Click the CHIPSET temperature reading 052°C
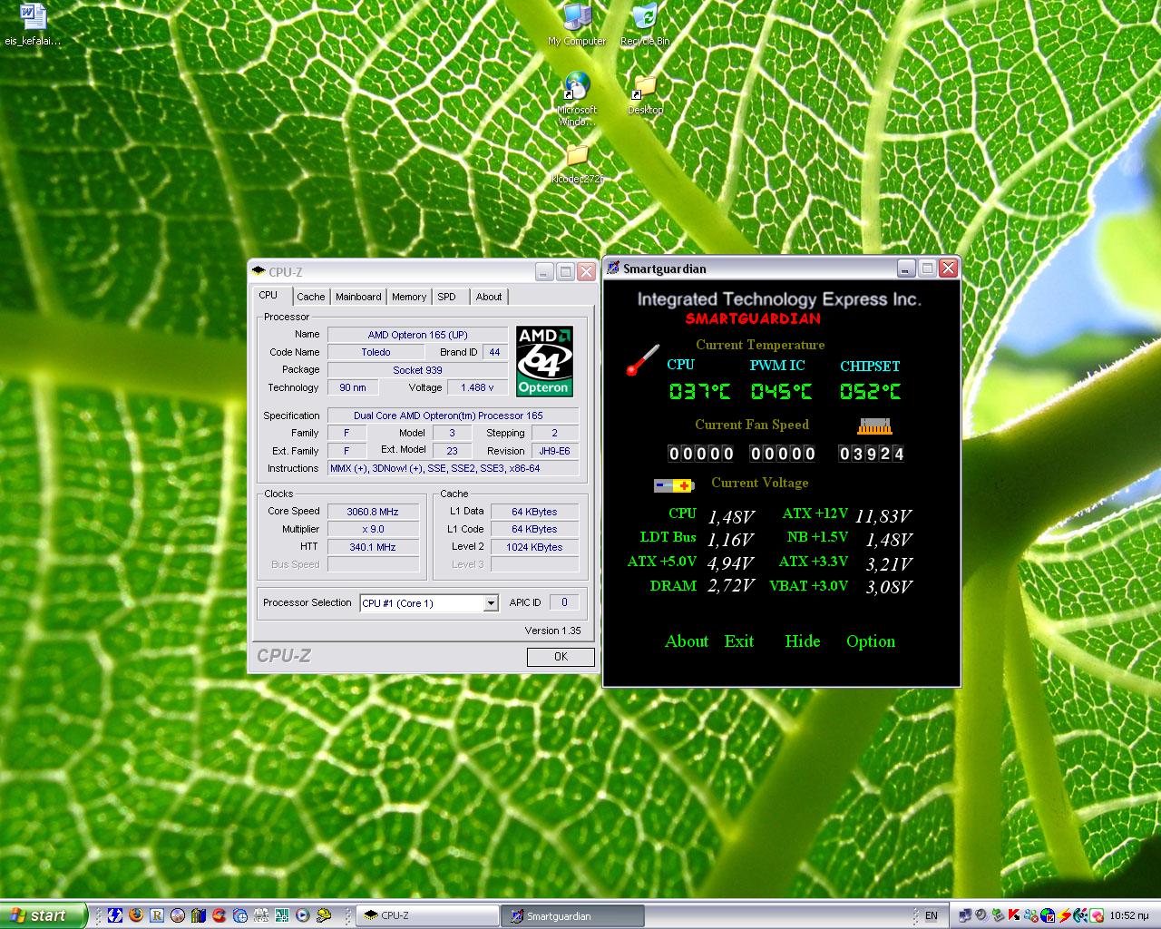 click(x=870, y=392)
